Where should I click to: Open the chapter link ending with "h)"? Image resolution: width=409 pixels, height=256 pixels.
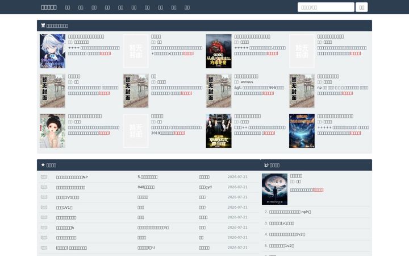[x=146, y=247]
